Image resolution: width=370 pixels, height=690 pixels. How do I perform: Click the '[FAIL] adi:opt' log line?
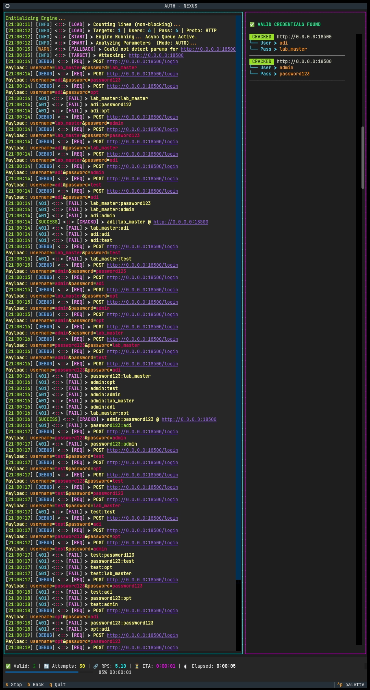click(58, 111)
